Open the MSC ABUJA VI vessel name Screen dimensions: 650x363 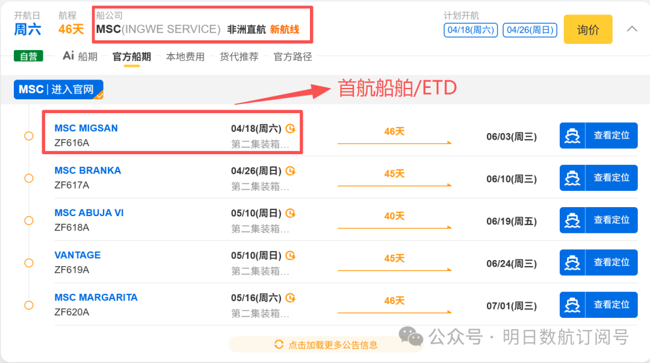(89, 213)
